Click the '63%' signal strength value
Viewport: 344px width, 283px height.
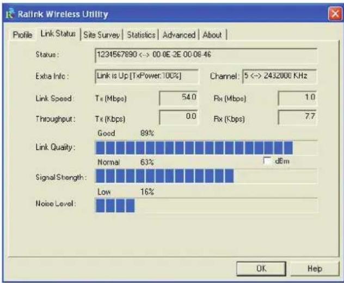[x=147, y=162]
